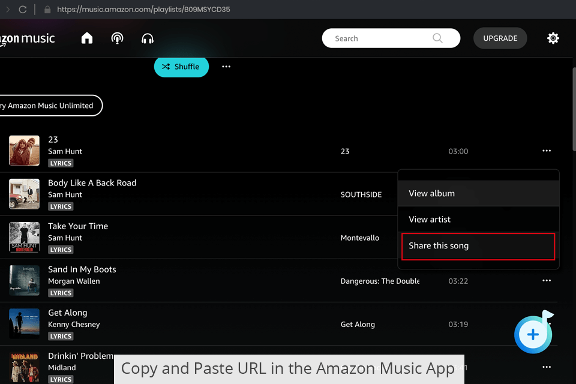Click the Amazon Music logo
This screenshot has height=384, width=576.
pos(28,39)
